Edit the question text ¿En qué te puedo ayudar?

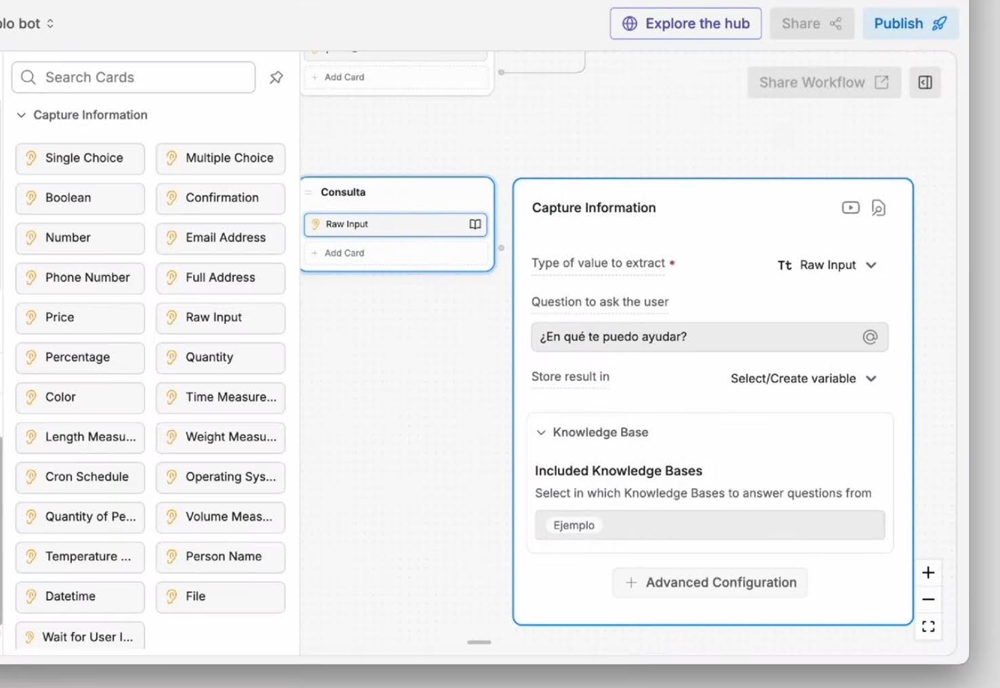(710, 337)
